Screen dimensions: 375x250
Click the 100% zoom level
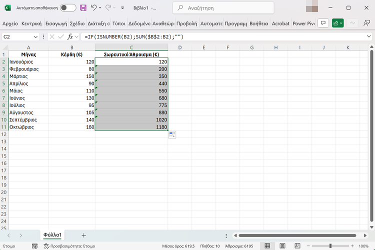[363, 246]
